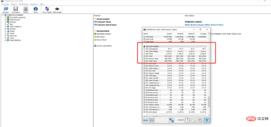
Task: Expand the Motherboard tree node
Action: (x=5, y=20)
